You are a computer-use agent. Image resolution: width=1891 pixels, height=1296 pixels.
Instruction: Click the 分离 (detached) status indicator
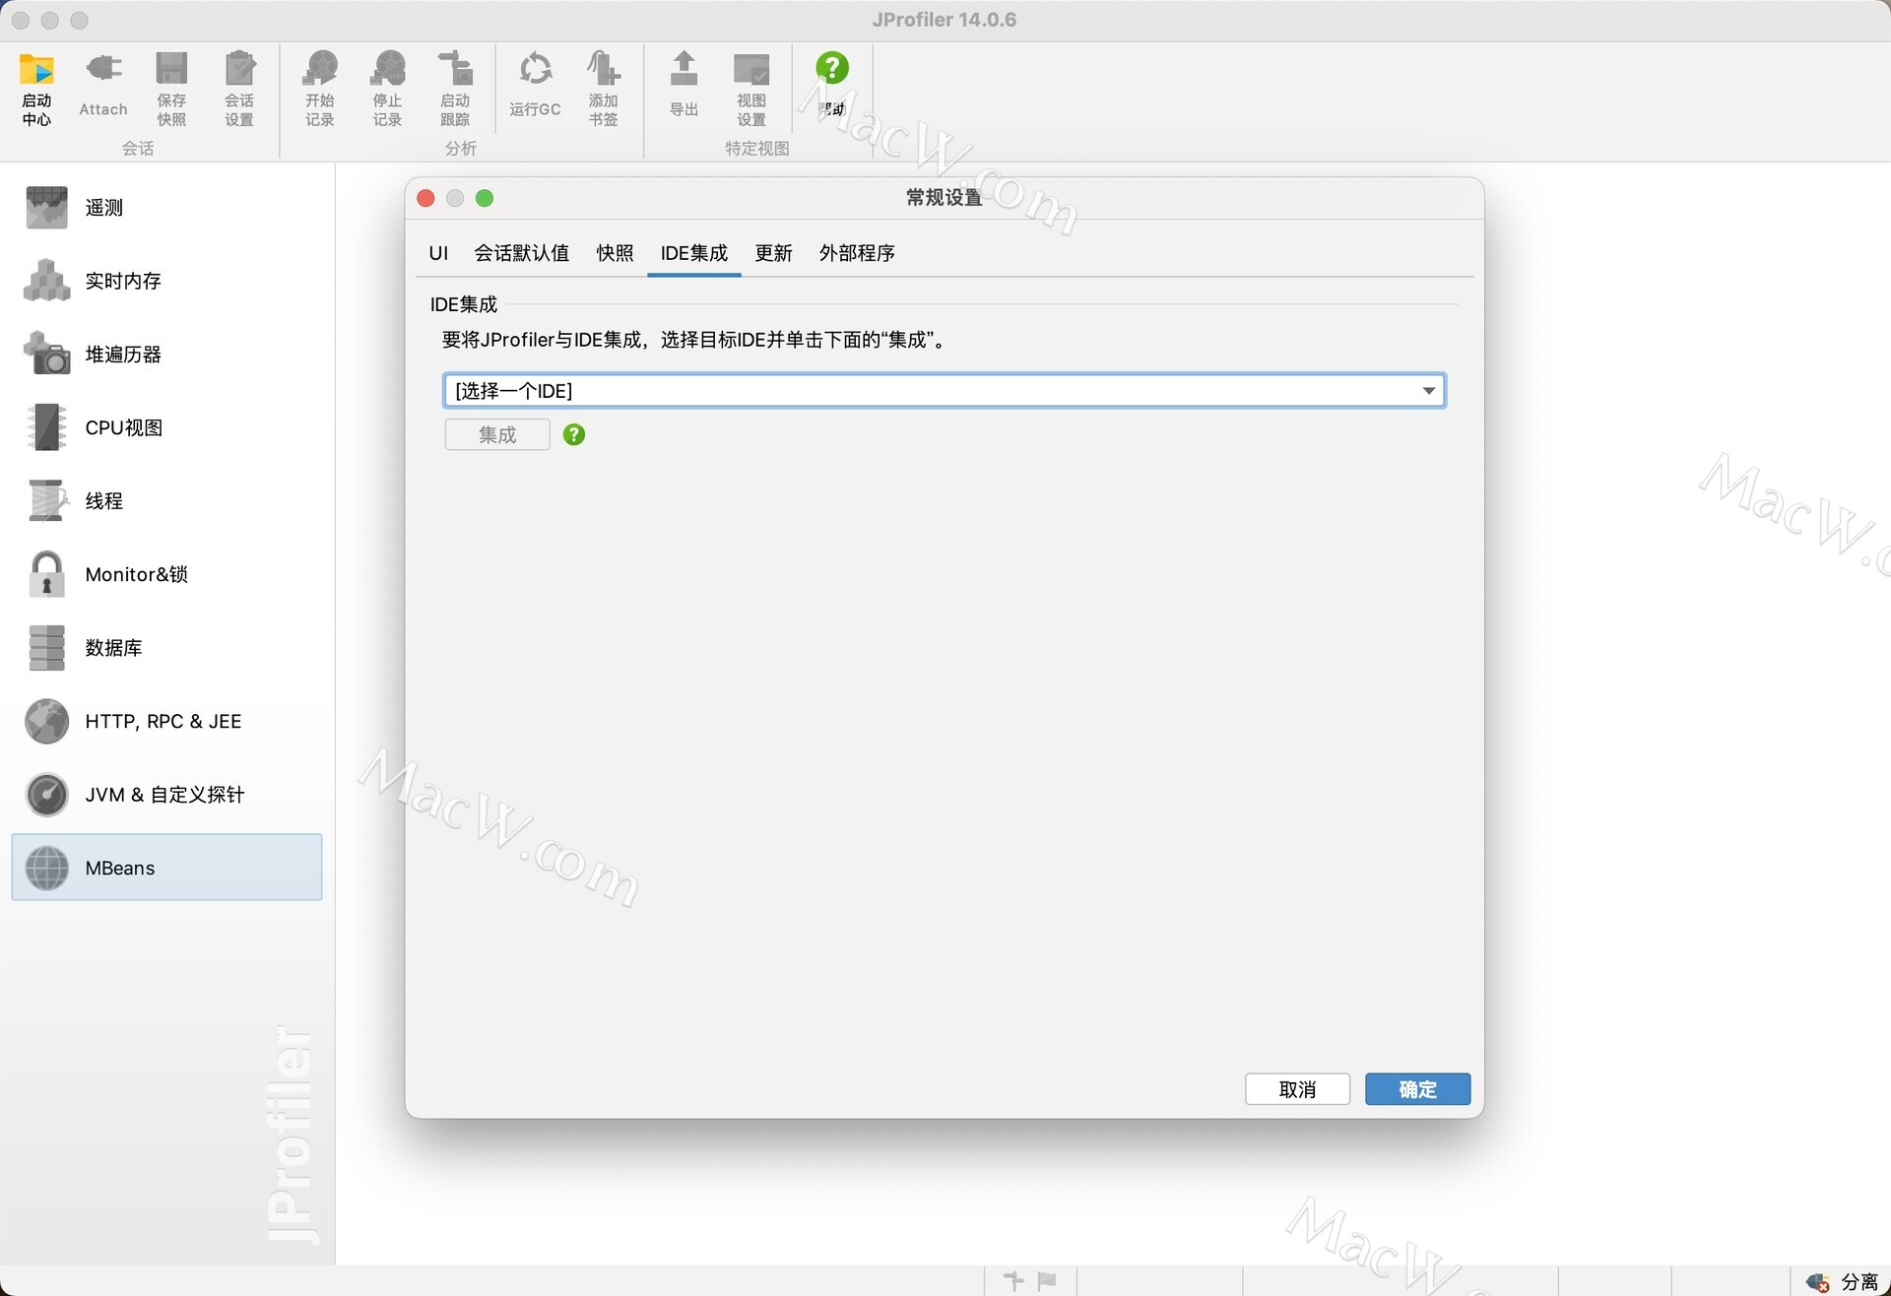click(1843, 1281)
